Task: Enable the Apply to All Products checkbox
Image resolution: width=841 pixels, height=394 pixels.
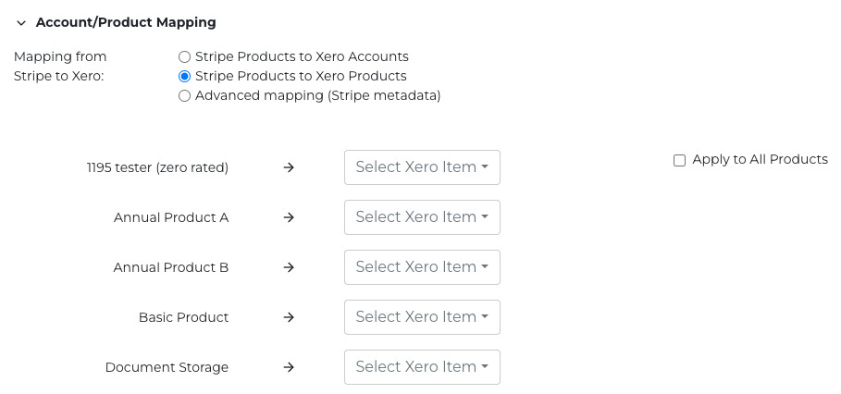Action: tap(679, 160)
